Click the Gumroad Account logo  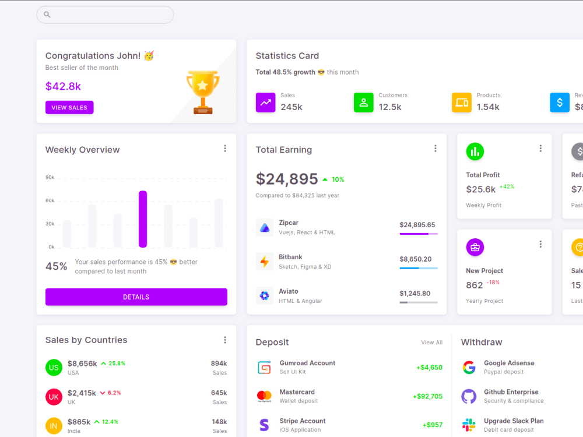[x=264, y=368]
